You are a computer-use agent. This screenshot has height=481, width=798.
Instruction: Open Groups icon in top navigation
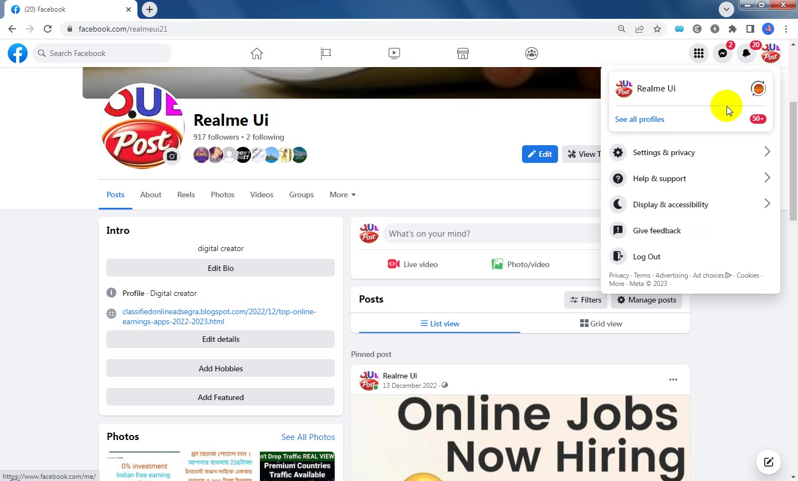[531, 53]
